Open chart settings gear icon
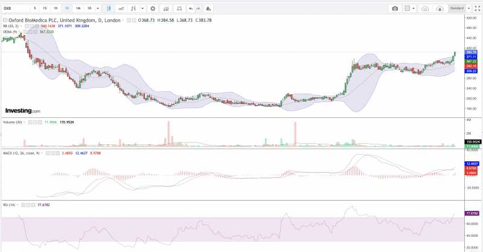This screenshot has height=252, width=483. (152, 8)
